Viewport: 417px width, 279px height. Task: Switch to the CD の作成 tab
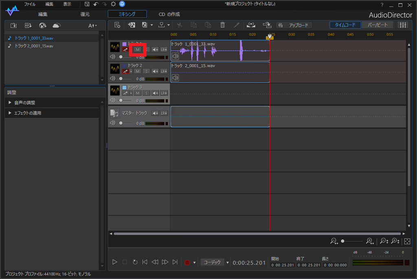pyautogui.click(x=169, y=14)
